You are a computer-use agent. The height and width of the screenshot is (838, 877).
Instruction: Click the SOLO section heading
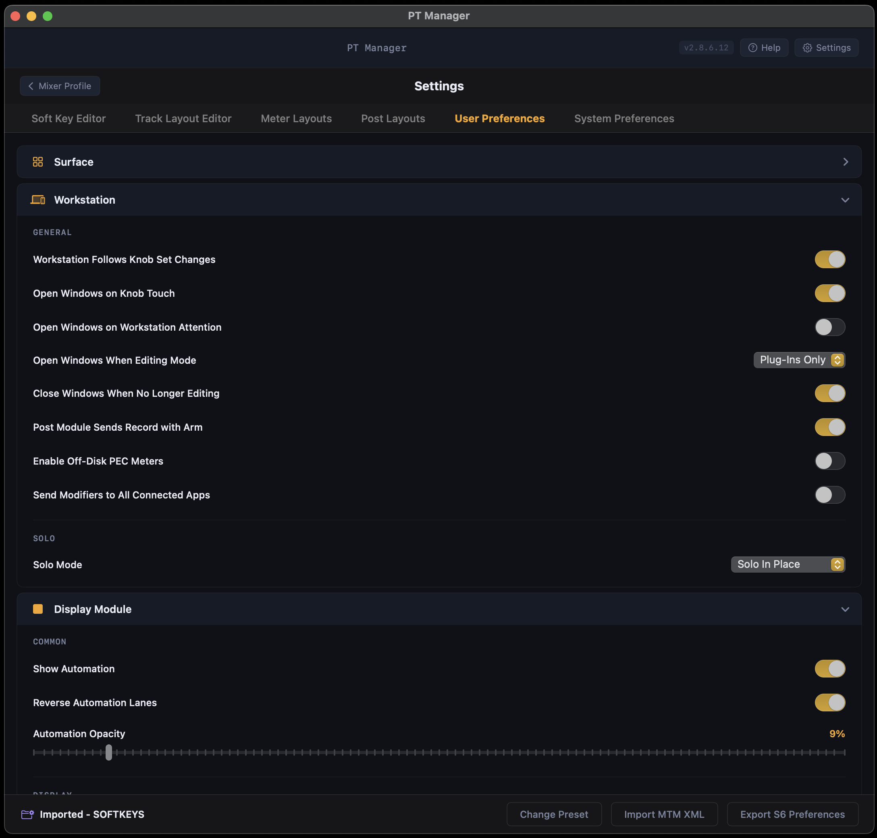pos(44,538)
